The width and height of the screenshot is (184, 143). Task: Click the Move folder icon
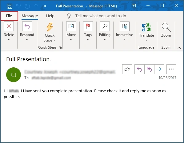point(71,26)
